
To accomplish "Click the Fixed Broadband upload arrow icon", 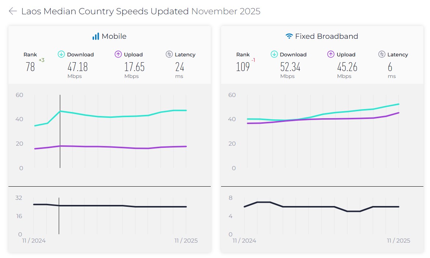I will 330,54.
